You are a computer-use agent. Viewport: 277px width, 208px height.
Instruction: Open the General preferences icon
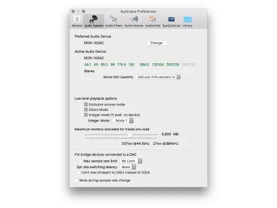click(77, 19)
